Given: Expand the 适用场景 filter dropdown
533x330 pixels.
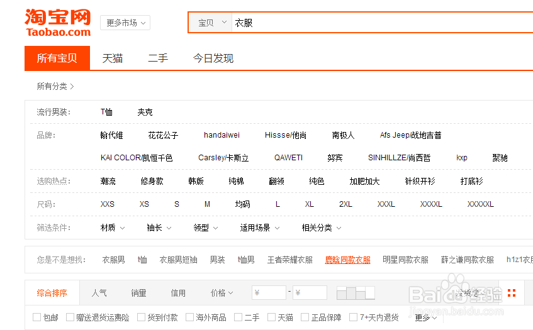Looking at the screenshot, I should tap(260, 228).
